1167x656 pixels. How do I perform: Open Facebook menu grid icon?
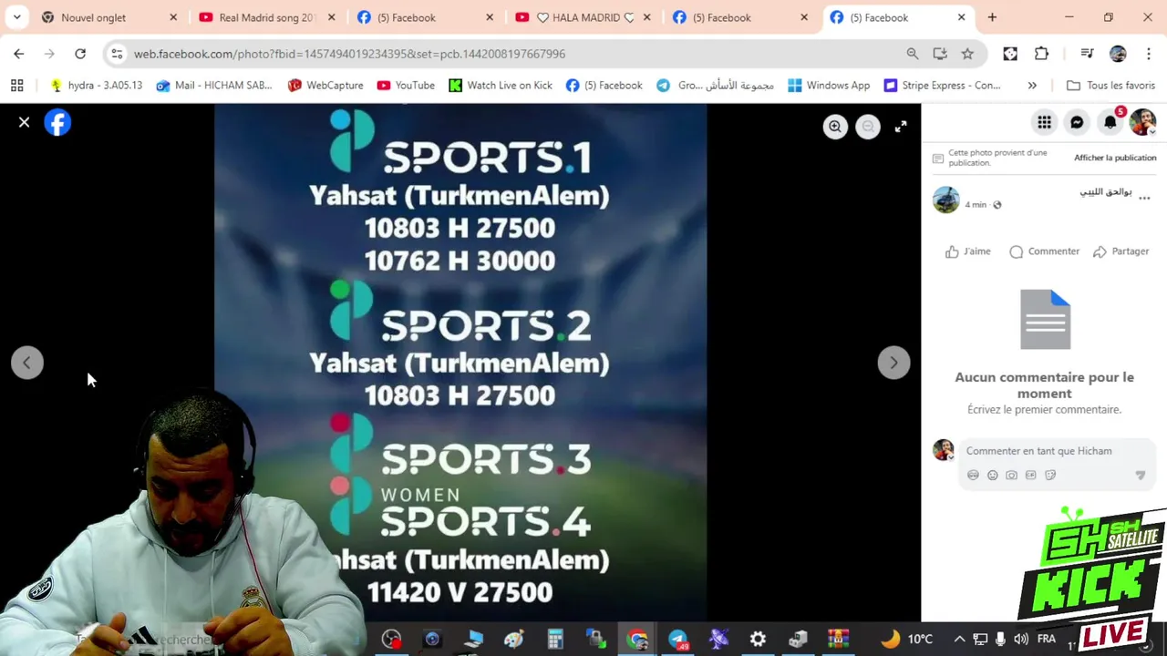(1044, 122)
